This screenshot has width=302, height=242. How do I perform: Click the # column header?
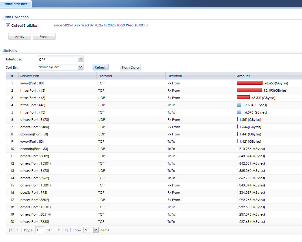[x=12, y=76]
